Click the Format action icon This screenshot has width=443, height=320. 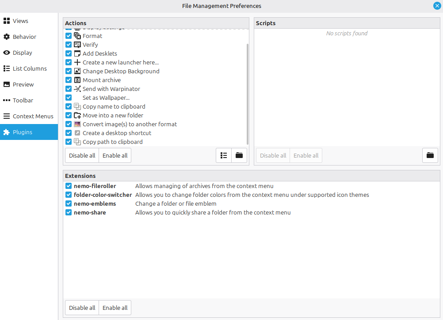(77, 36)
